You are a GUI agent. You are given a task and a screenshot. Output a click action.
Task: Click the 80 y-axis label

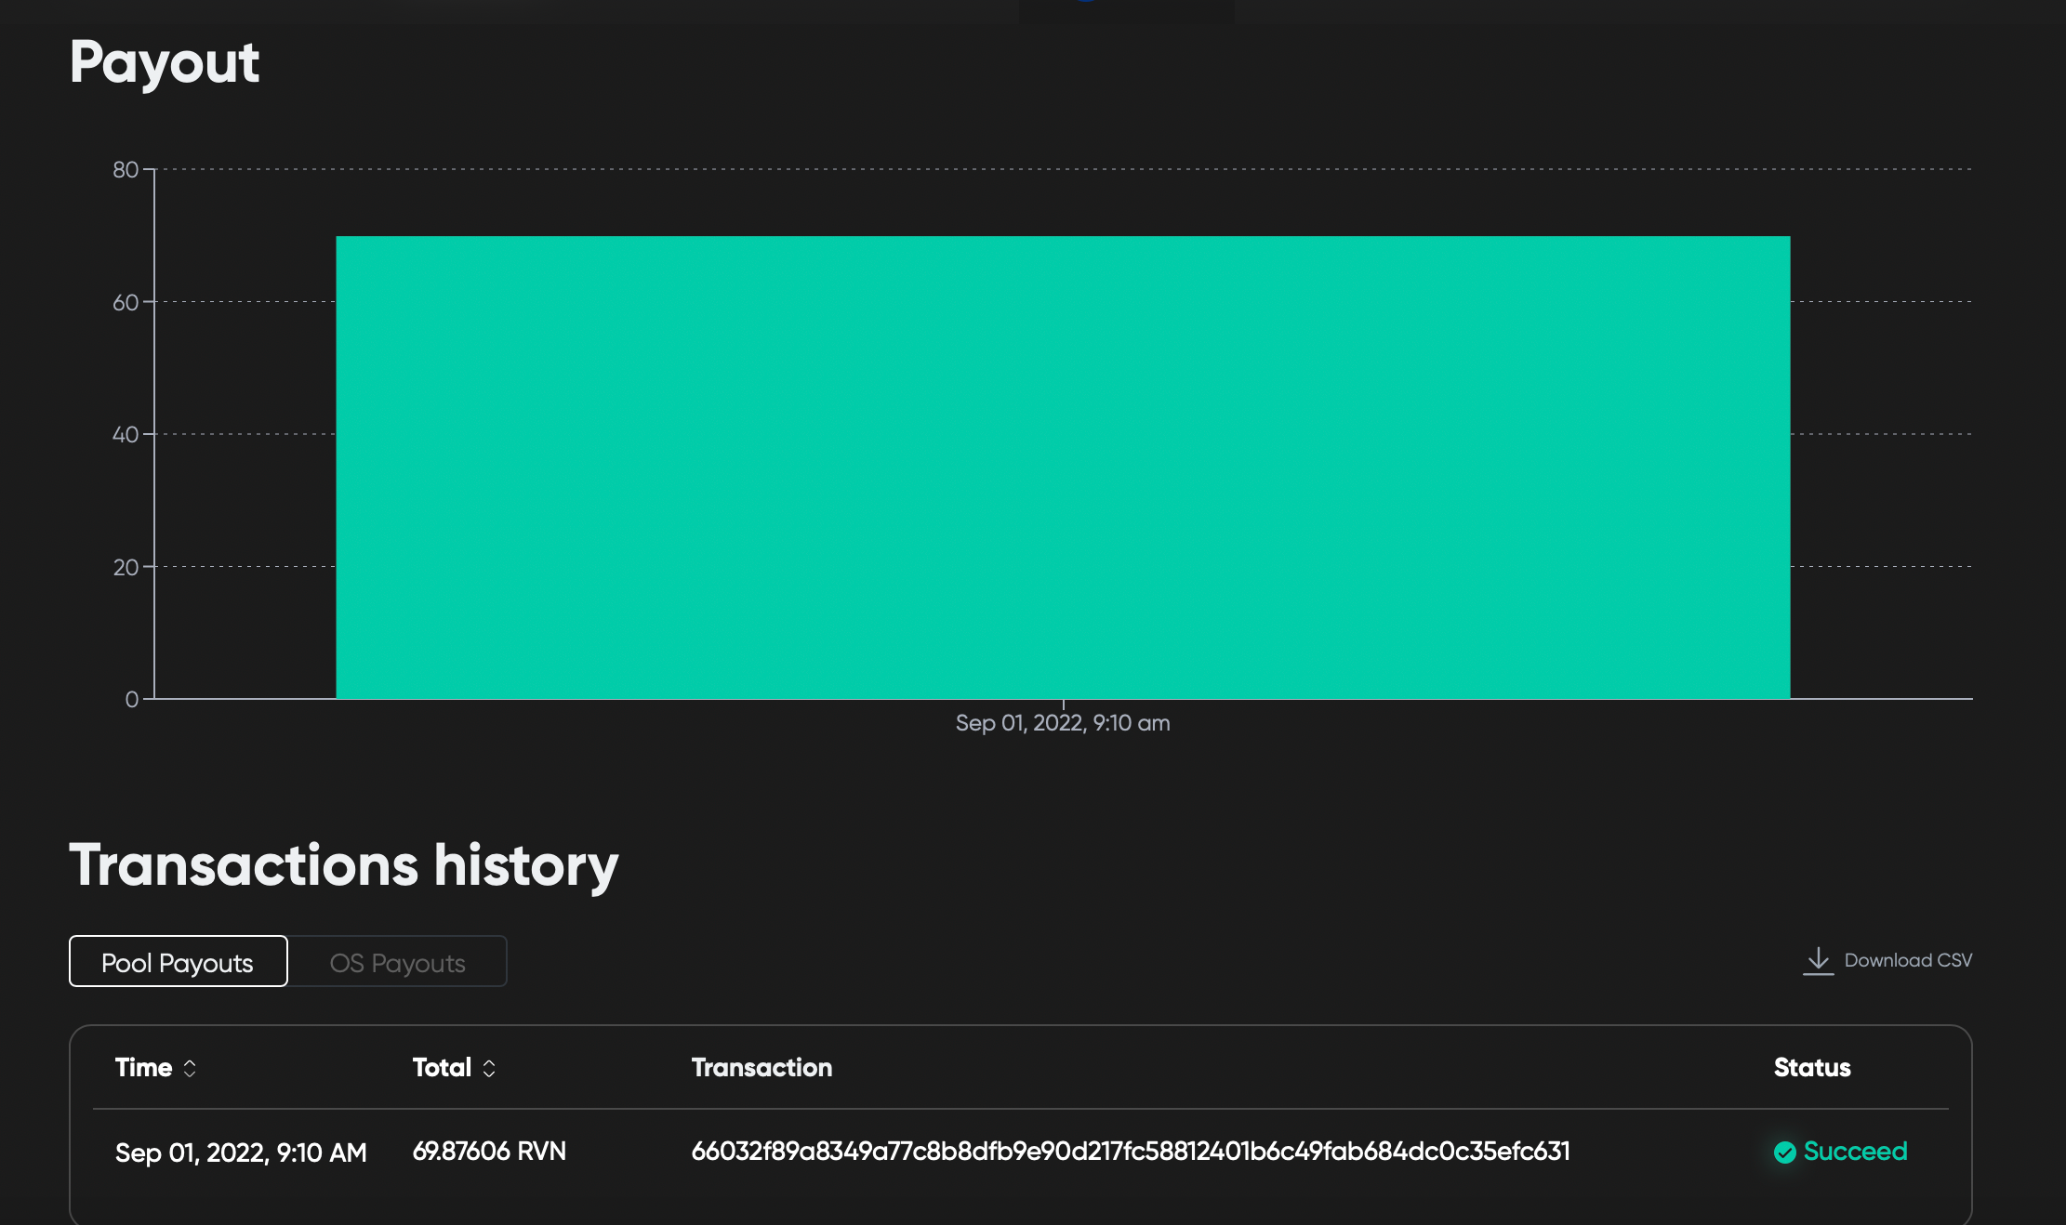pyautogui.click(x=126, y=169)
